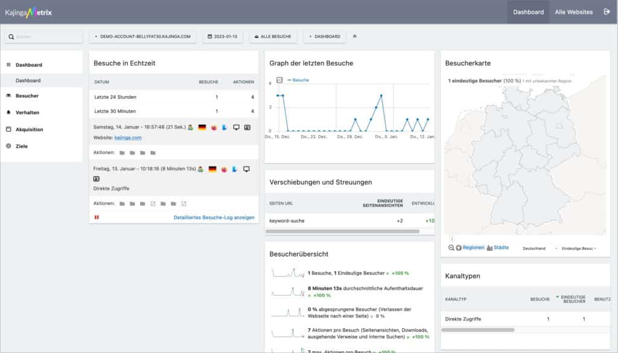Click the sparkline beside 7 Aktionen pro Besuch
This screenshot has width=618, height=353.
click(287, 333)
